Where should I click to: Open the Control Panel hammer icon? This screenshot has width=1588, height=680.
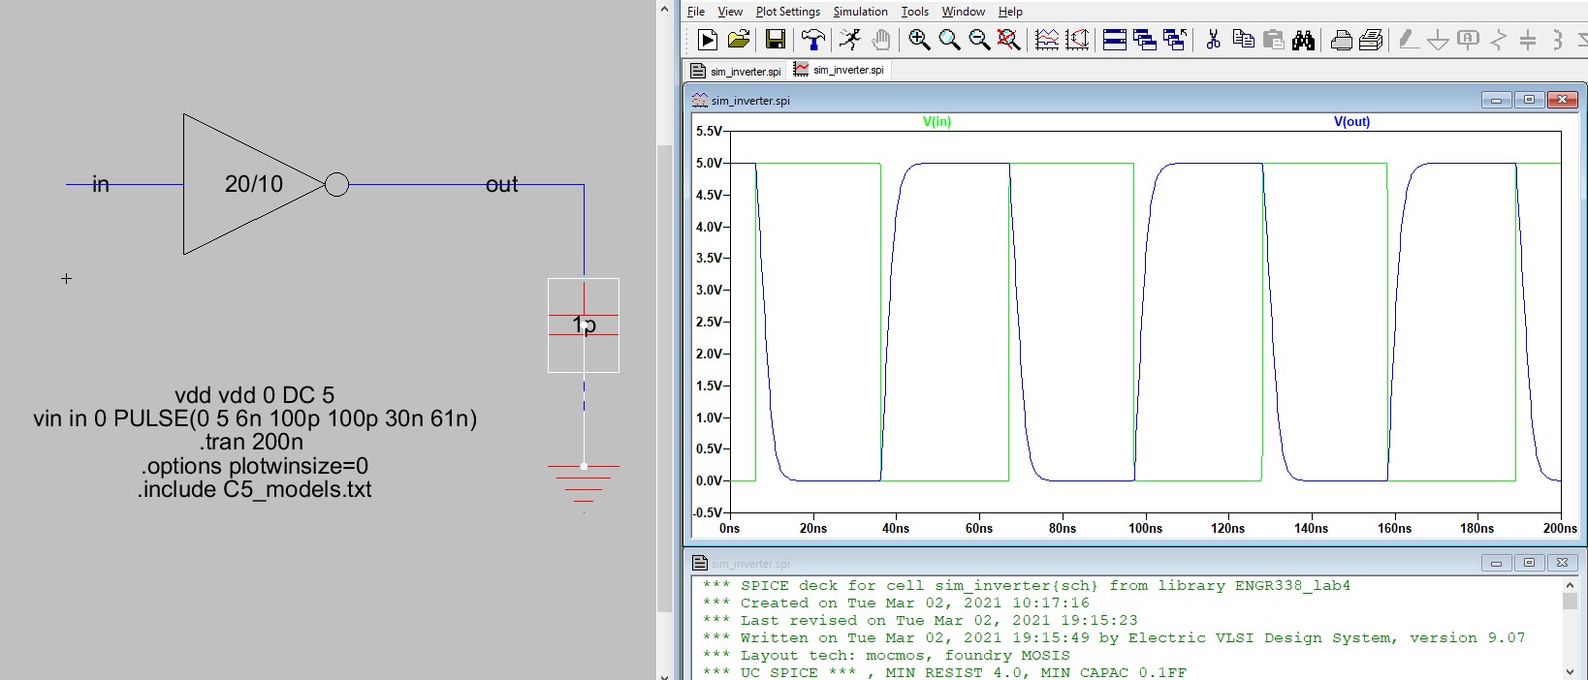point(812,40)
